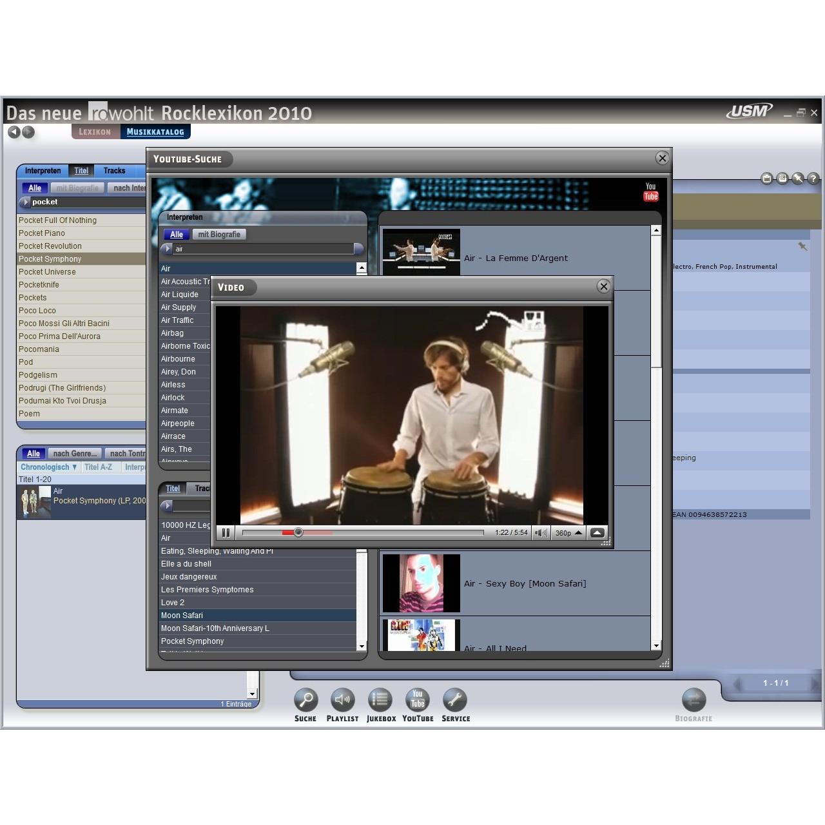Image resolution: width=825 pixels, height=825 pixels.
Task: Click the arrow button beside air search
Action: click(167, 249)
